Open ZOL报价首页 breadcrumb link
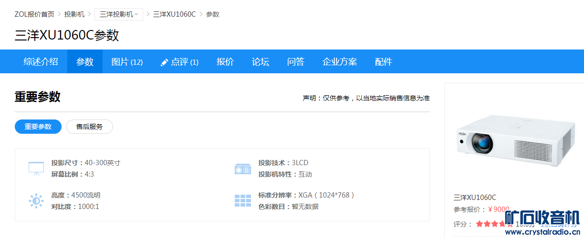 click(x=34, y=14)
